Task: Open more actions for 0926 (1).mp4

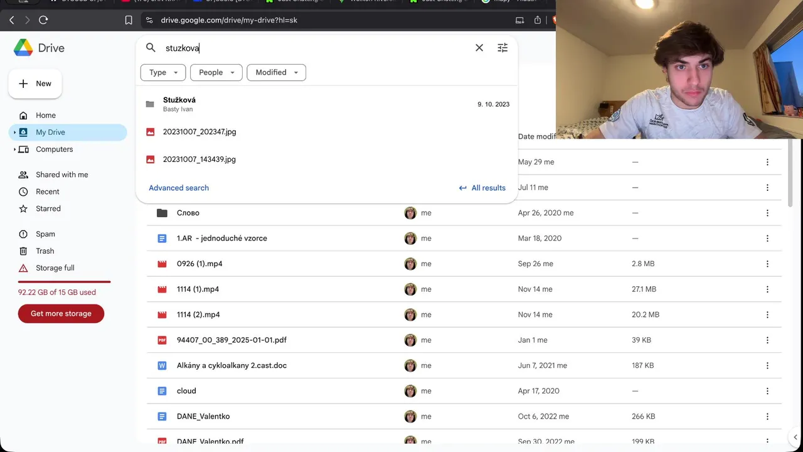Action: click(x=767, y=264)
